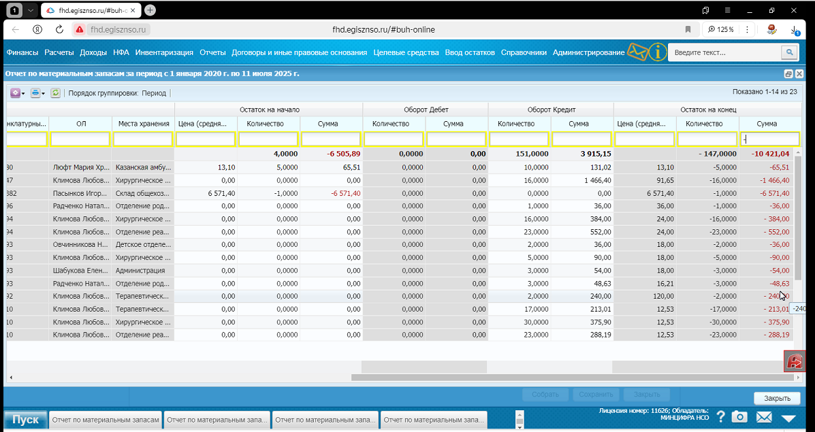Screen dimensions: 815x432
Task: Open the Справочники menu
Action: coord(524,52)
